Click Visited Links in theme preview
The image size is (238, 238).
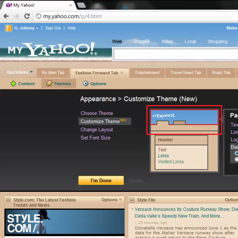coord(171,162)
